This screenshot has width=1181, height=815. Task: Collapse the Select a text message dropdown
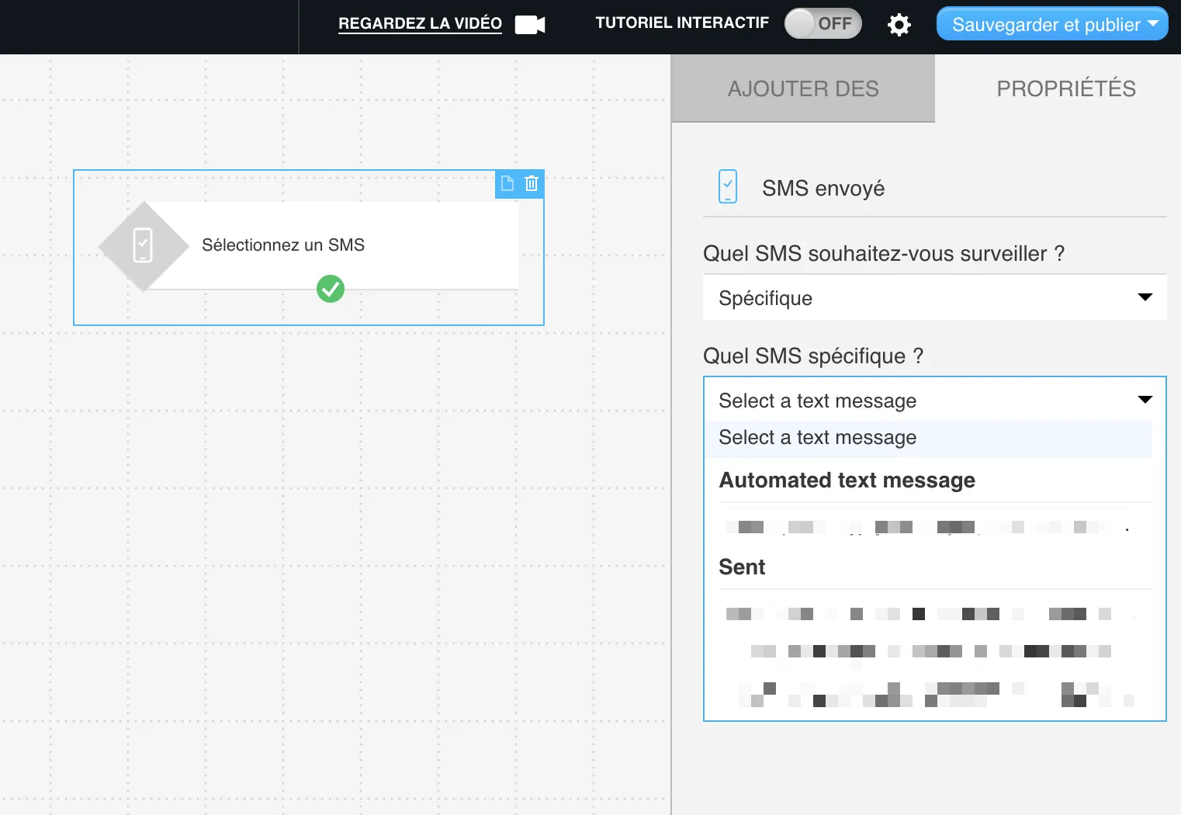934,401
